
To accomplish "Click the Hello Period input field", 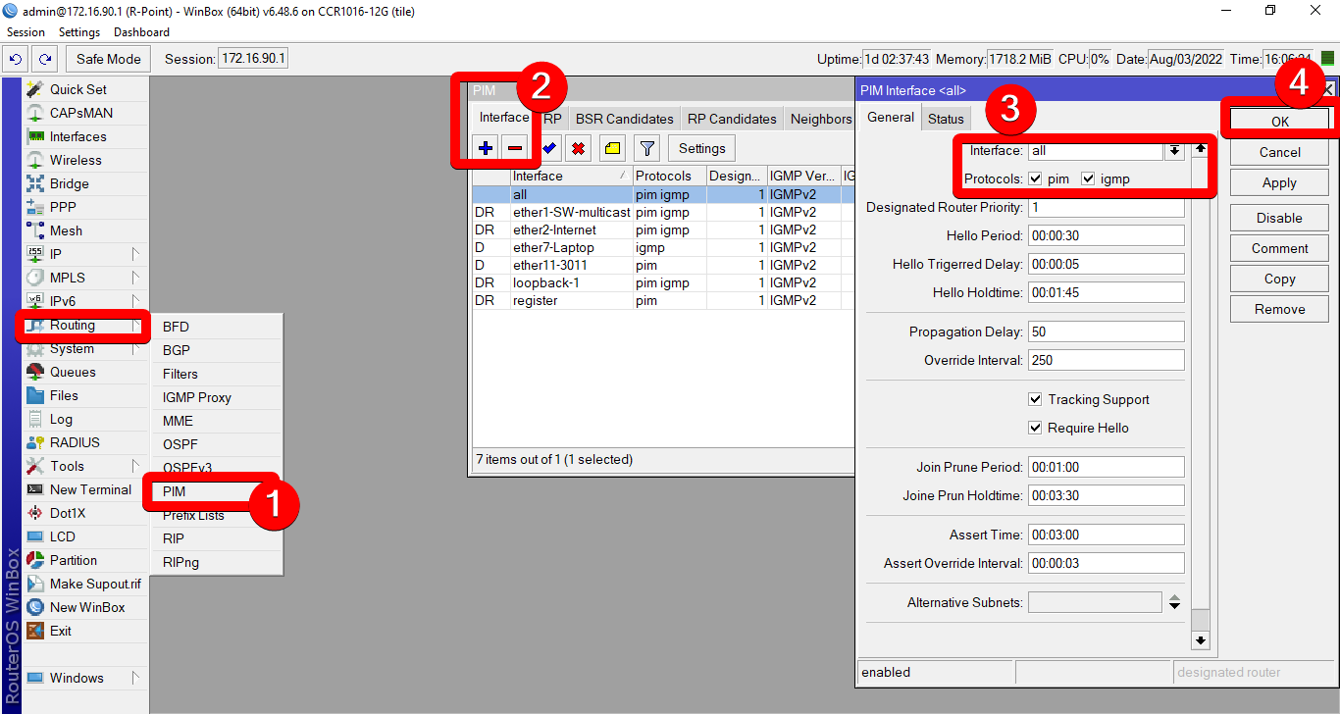I will 1106,236.
